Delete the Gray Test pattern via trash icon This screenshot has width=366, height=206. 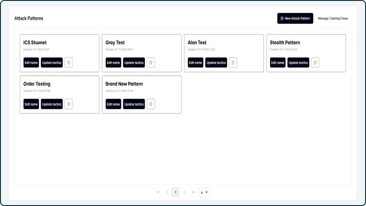tap(151, 63)
